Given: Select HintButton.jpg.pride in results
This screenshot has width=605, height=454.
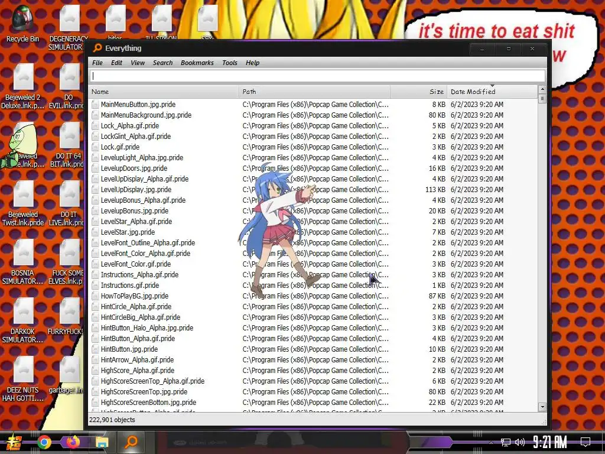Looking at the screenshot, I should [x=129, y=349].
